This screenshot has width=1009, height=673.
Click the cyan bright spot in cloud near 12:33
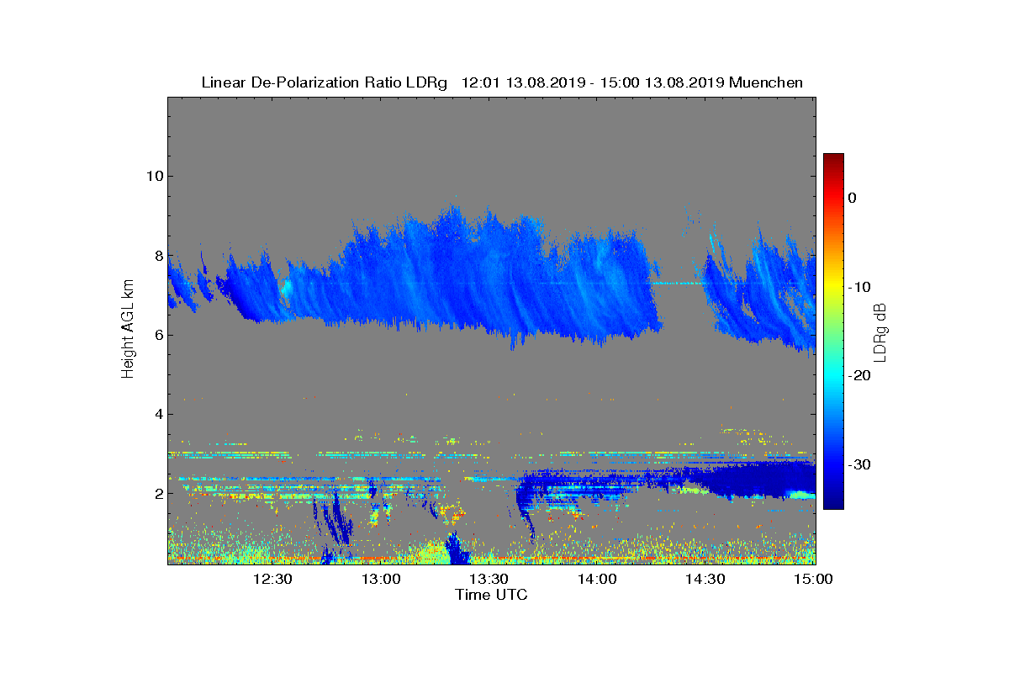click(286, 289)
